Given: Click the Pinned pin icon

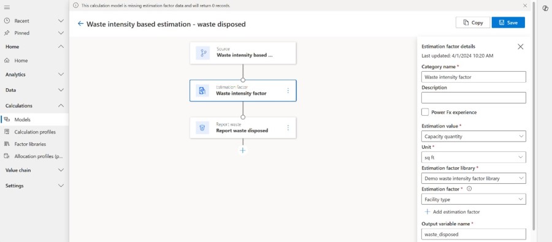Looking at the screenshot, I should click(x=7, y=33).
